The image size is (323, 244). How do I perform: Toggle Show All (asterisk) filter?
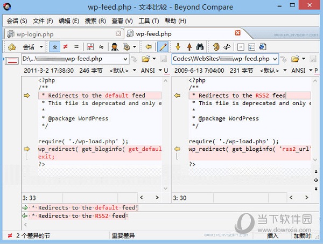click(55, 47)
